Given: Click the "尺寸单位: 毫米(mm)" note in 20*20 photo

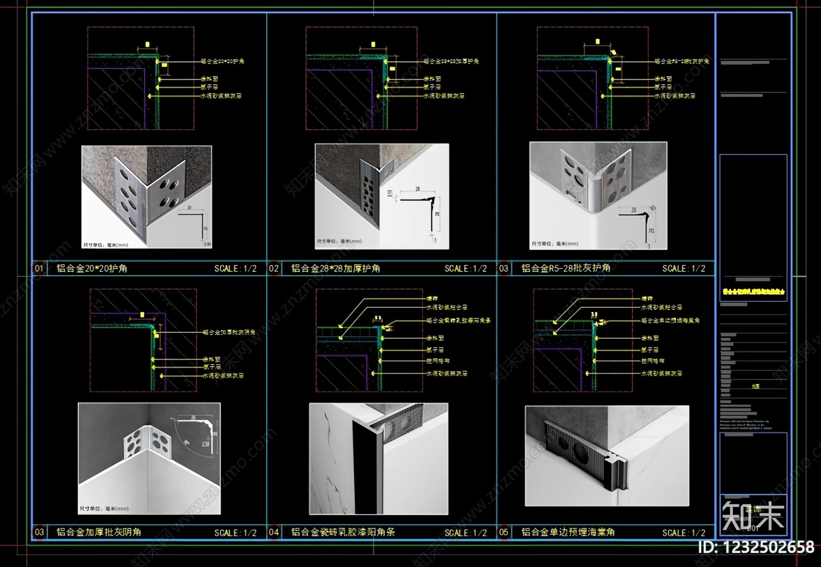Looking at the screenshot, I should [106, 245].
